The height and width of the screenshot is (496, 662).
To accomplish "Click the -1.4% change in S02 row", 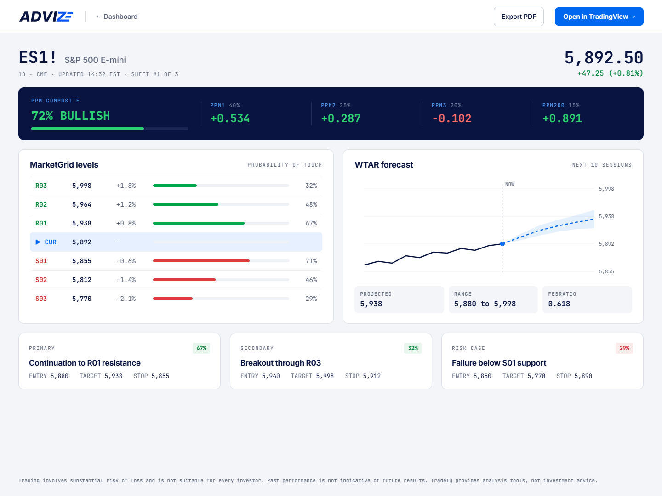I will point(126,280).
